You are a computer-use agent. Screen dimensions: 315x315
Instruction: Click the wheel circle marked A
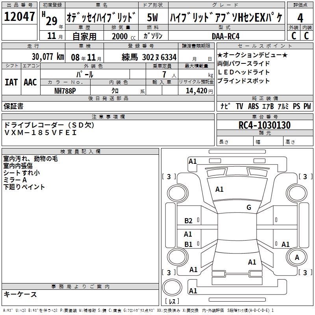[297, 257]
